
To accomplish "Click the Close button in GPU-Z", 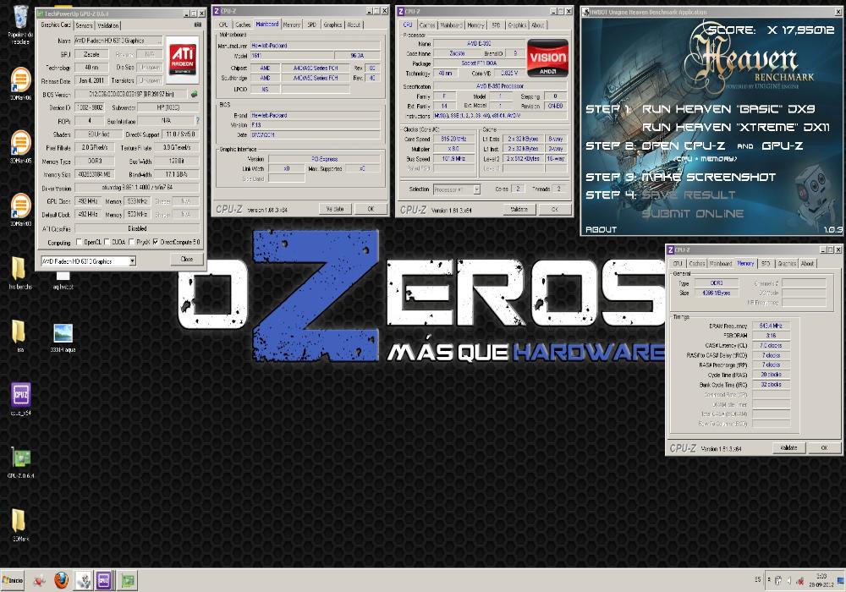I will pos(187,260).
